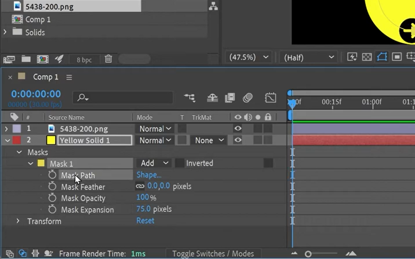Viewport: 415px width, 259px height.
Task: Toggle lock switch for Yellow Solid 1
Action: click(x=268, y=140)
